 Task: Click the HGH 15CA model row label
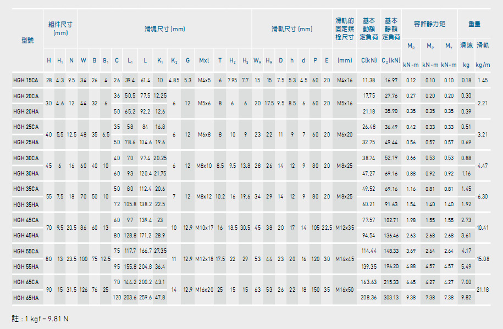(26, 80)
